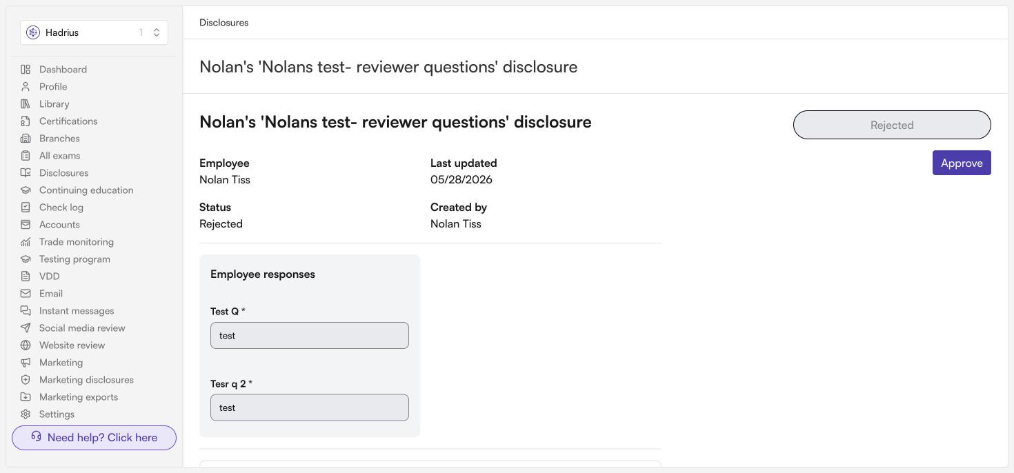Click the Test Q response field
The width and height of the screenshot is (1014, 473).
pos(310,335)
